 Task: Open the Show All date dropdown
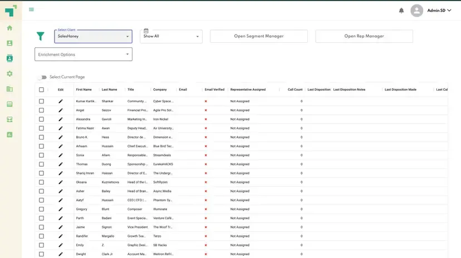[171, 36]
